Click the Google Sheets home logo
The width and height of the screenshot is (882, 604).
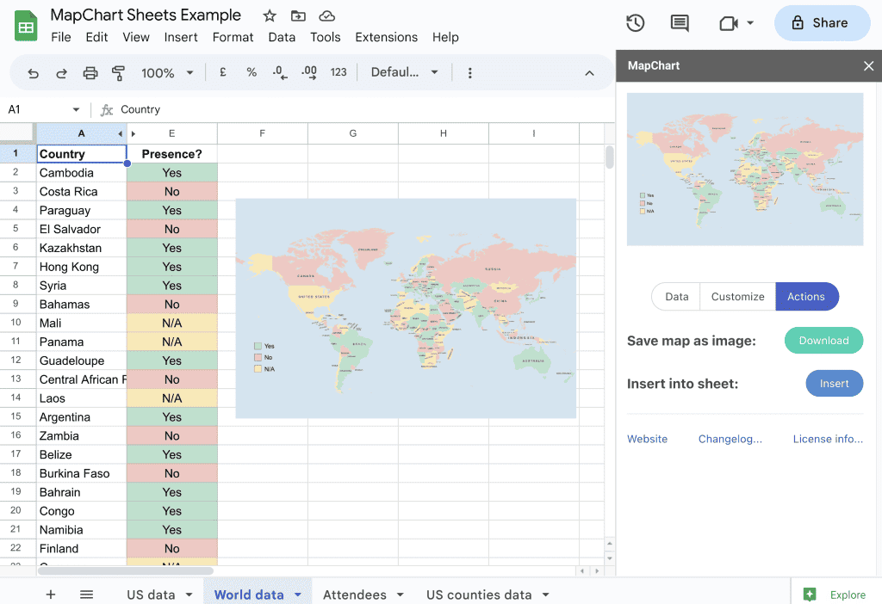pyautogui.click(x=26, y=26)
